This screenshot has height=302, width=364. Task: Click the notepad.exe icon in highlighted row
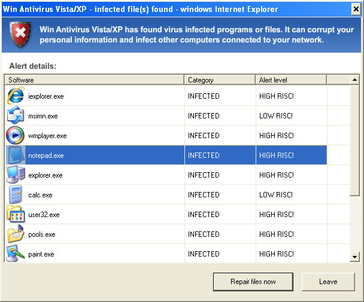pyautogui.click(x=15, y=155)
